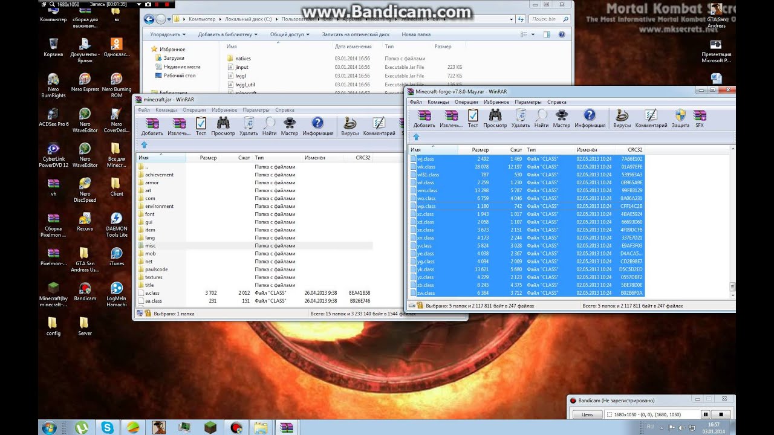Click Информация icon in Minecraft-forge WinRAR window

coord(590,118)
